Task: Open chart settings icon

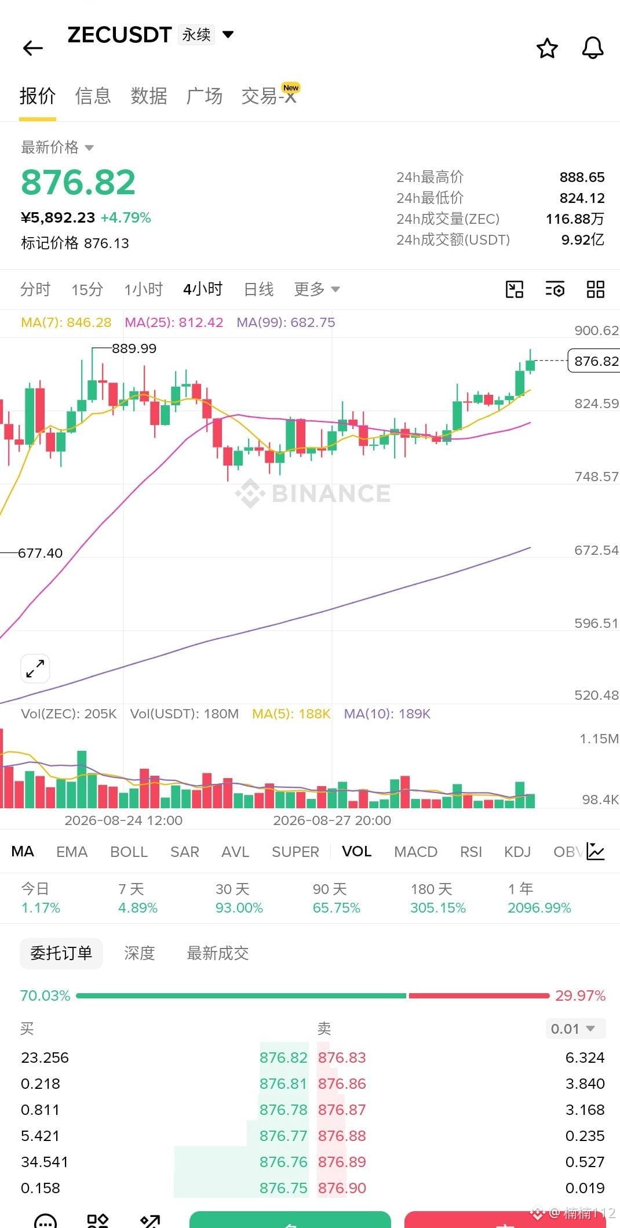Action: (x=555, y=289)
